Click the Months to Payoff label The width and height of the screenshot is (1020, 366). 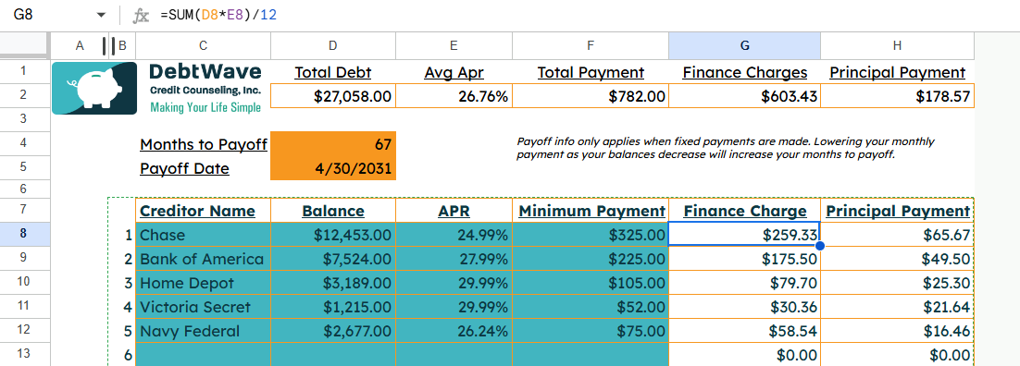coord(204,144)
